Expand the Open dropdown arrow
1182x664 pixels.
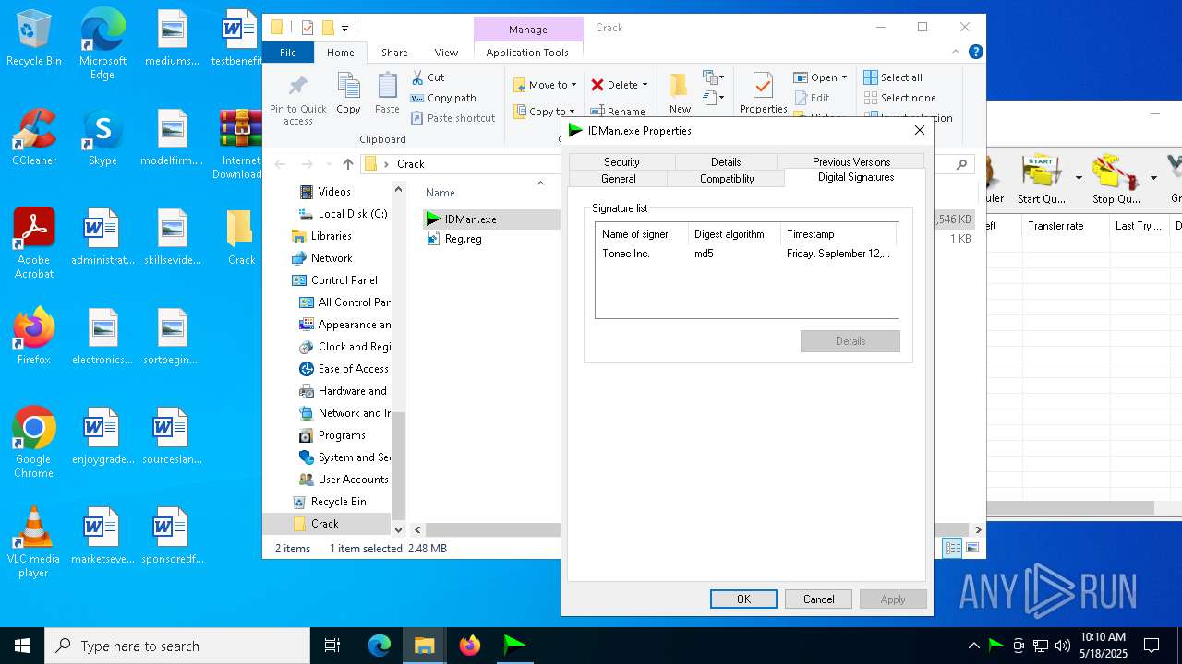844,77
